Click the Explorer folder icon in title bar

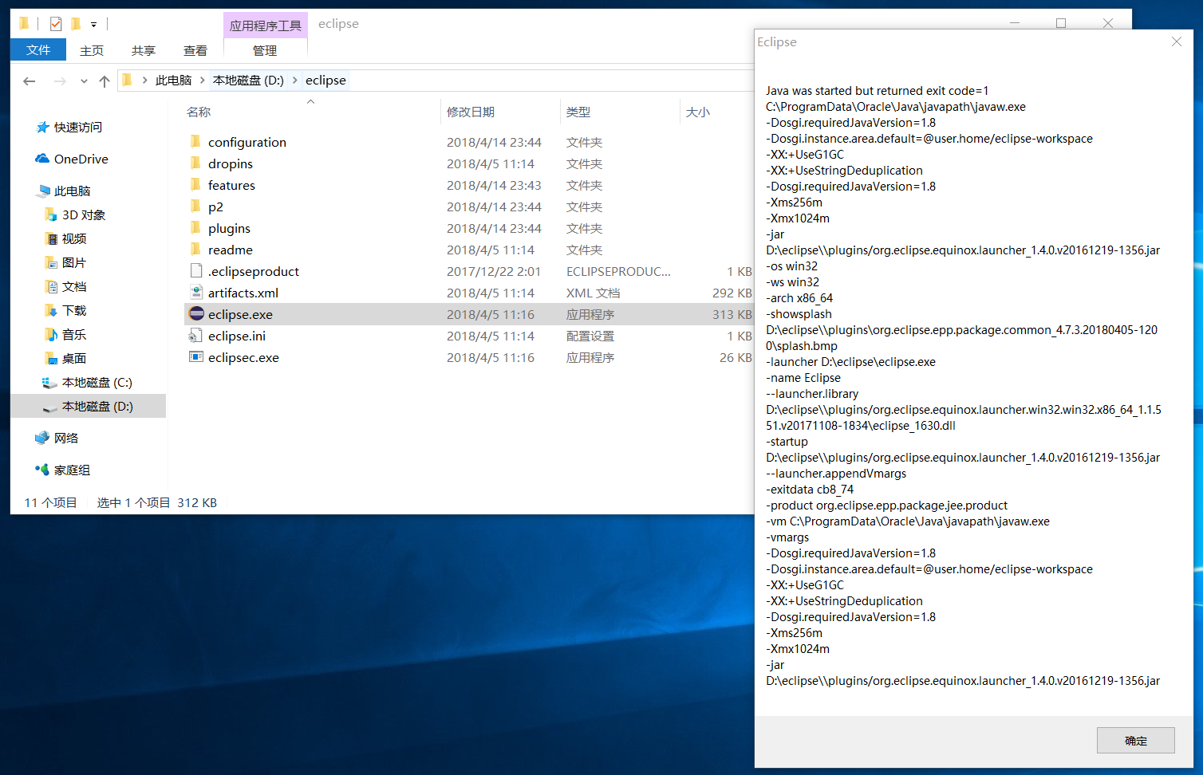coord(24,24)
